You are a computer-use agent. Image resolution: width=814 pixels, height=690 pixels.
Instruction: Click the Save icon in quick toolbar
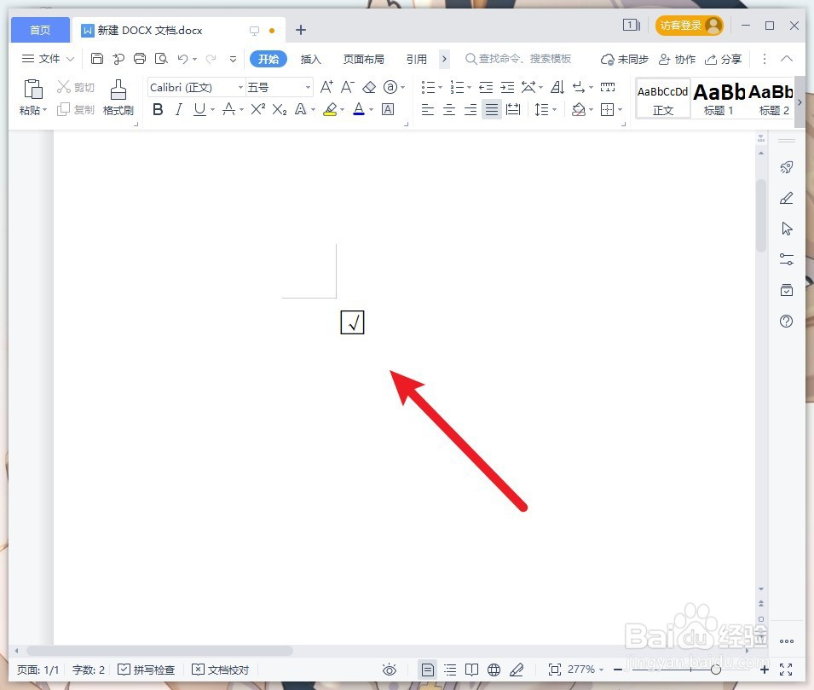click(x=96, y=59)
